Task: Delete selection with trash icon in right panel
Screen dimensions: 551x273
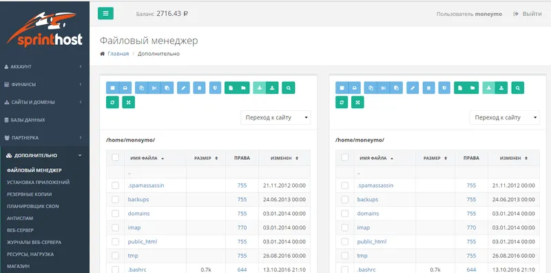Action: pos(428,88)
